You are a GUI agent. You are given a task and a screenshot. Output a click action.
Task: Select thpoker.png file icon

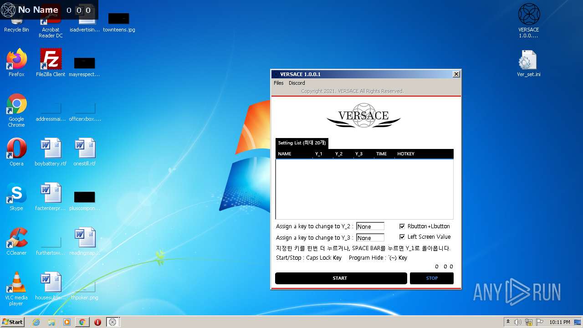point(85,290)
